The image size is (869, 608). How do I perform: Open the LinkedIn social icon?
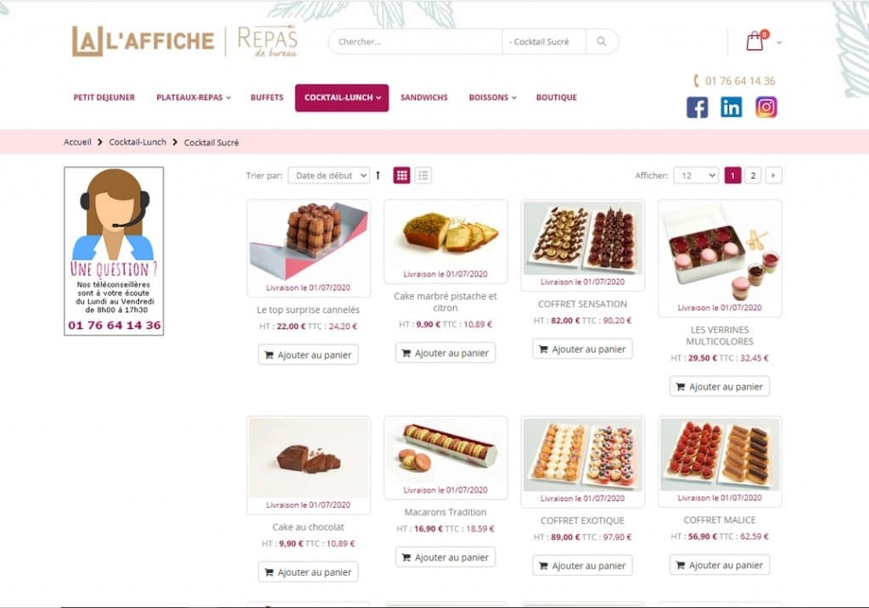pos(731,108)
